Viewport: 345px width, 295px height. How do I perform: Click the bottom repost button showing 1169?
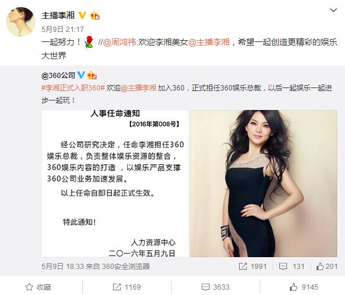tap(127, 287)
